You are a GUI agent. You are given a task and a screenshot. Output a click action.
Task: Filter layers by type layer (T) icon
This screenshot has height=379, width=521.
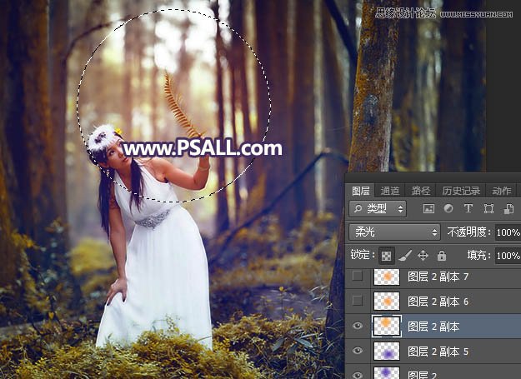468,208
